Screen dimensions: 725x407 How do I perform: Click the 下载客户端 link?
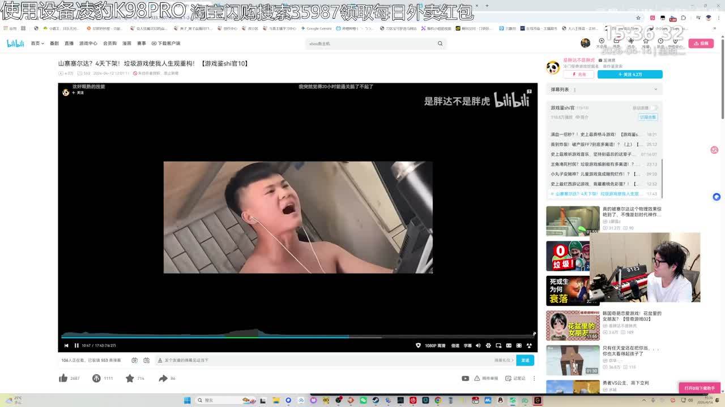click(166, 44)
